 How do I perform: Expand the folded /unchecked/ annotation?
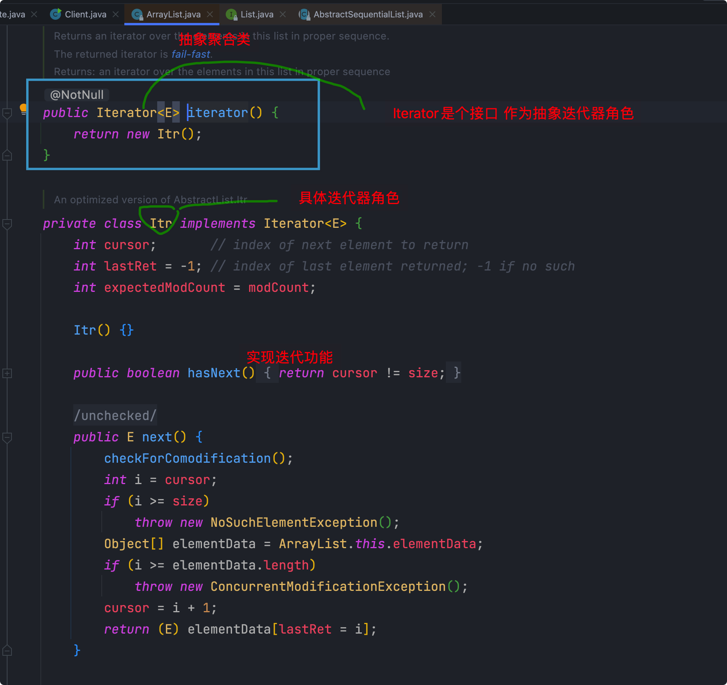[115, 415]
